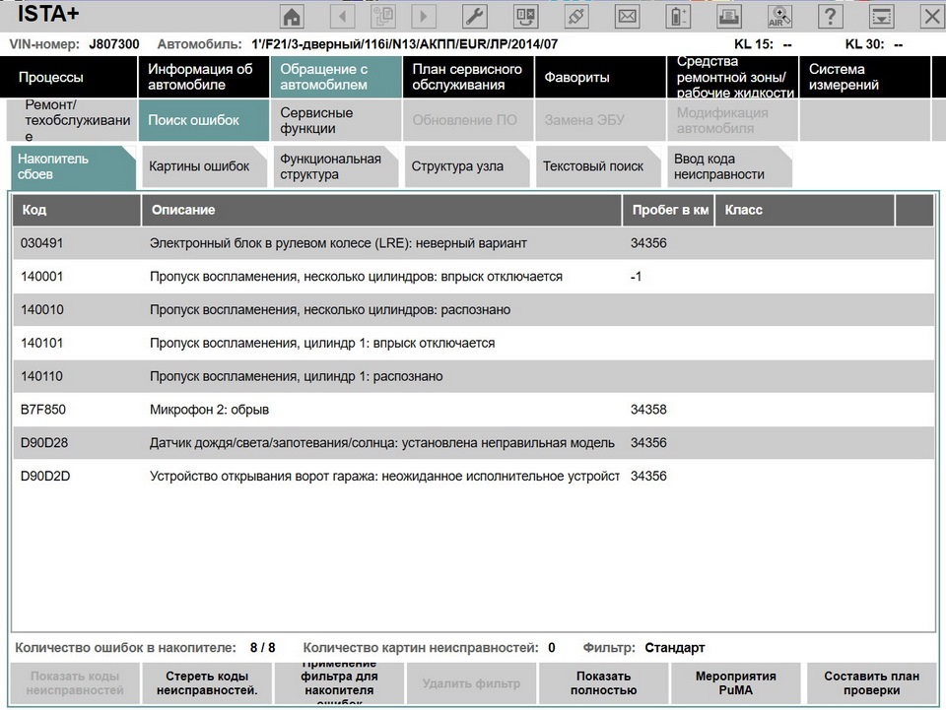Open Функциональная структура tab
Viewport: 946px width, 710px height.
click(335, 167)
